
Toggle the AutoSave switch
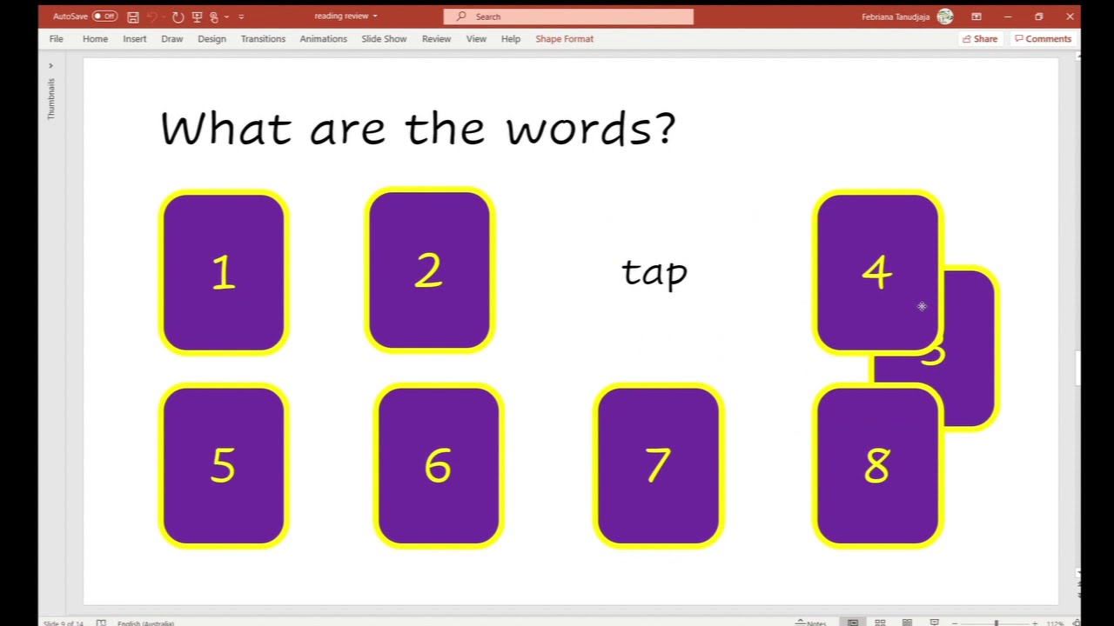point(105,17)
